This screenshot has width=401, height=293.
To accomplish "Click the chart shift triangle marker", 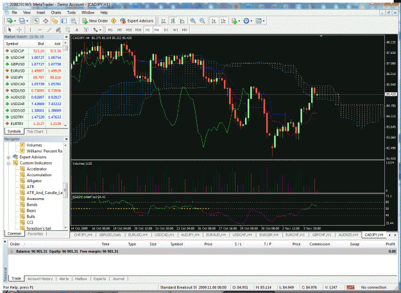I will 321,37.
